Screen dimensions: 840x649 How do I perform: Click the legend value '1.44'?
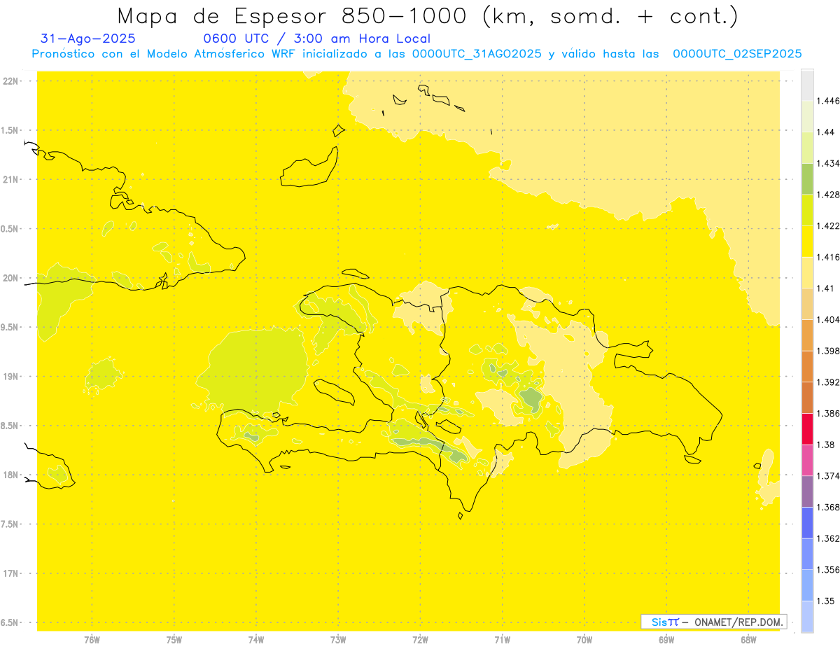point(826,132)
